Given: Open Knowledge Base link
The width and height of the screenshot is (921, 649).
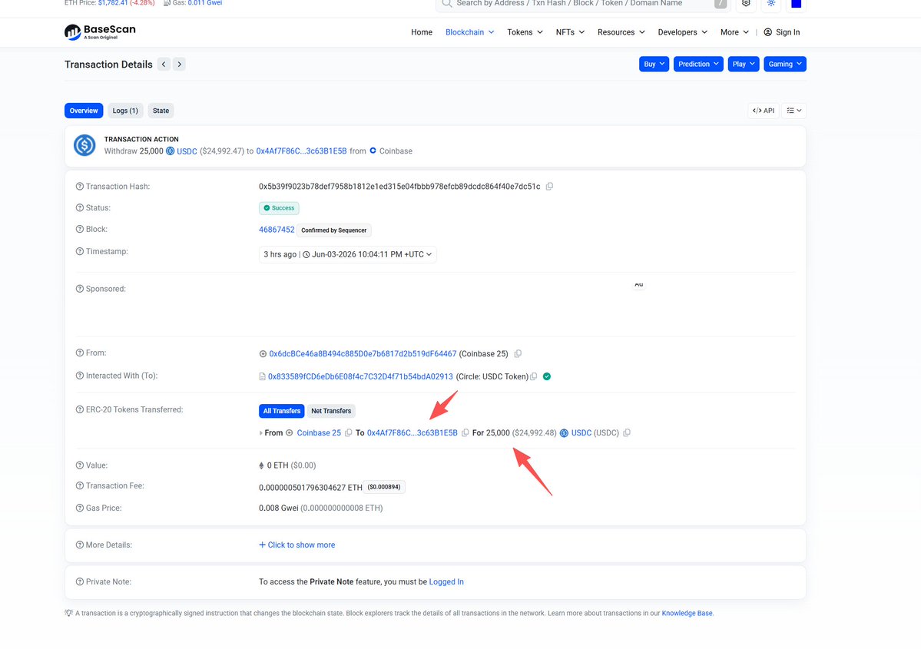Looking at the screenshot, I should pyautogui.click(x=687, y=613).
